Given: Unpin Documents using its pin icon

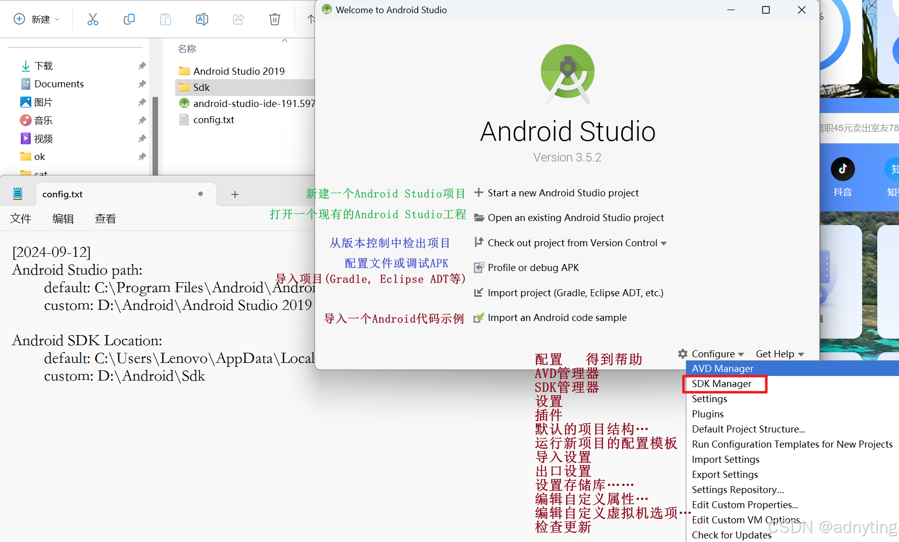Looking at the screenshot, I should 142,84.
